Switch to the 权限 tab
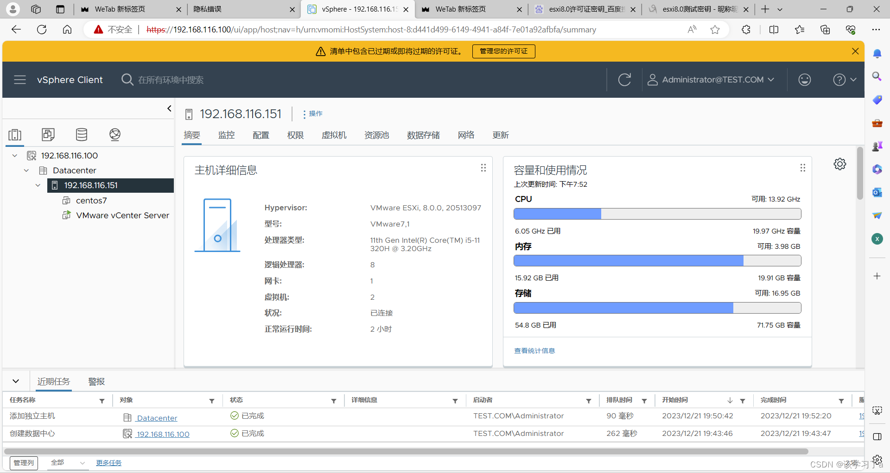 point(295,135)
